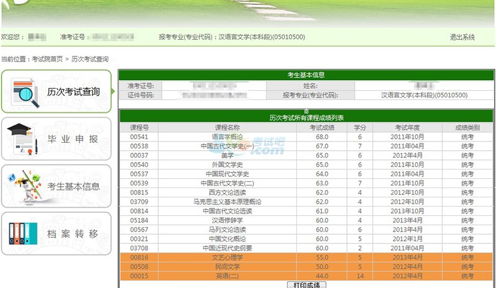
Task: Open 历次考试查询 menu item
Action: click(x=56, y=92)
